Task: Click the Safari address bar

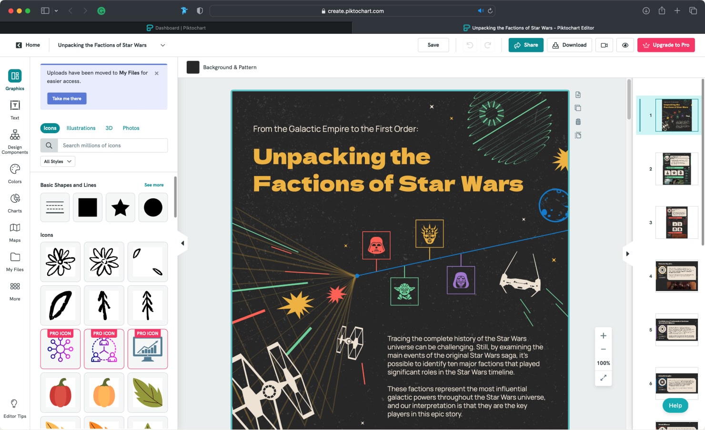Action: coord(352,10)
